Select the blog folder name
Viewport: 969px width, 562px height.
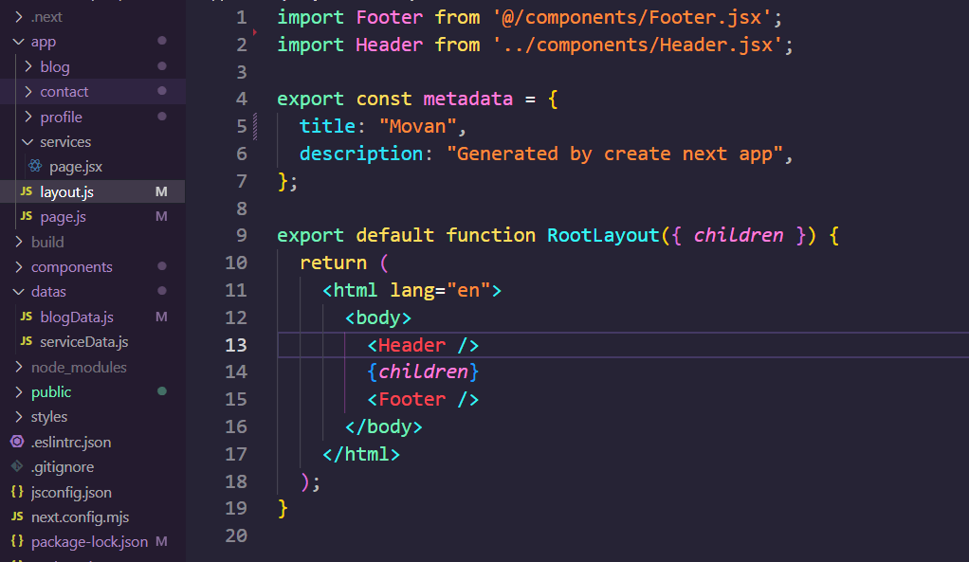[x=55, y=66]
